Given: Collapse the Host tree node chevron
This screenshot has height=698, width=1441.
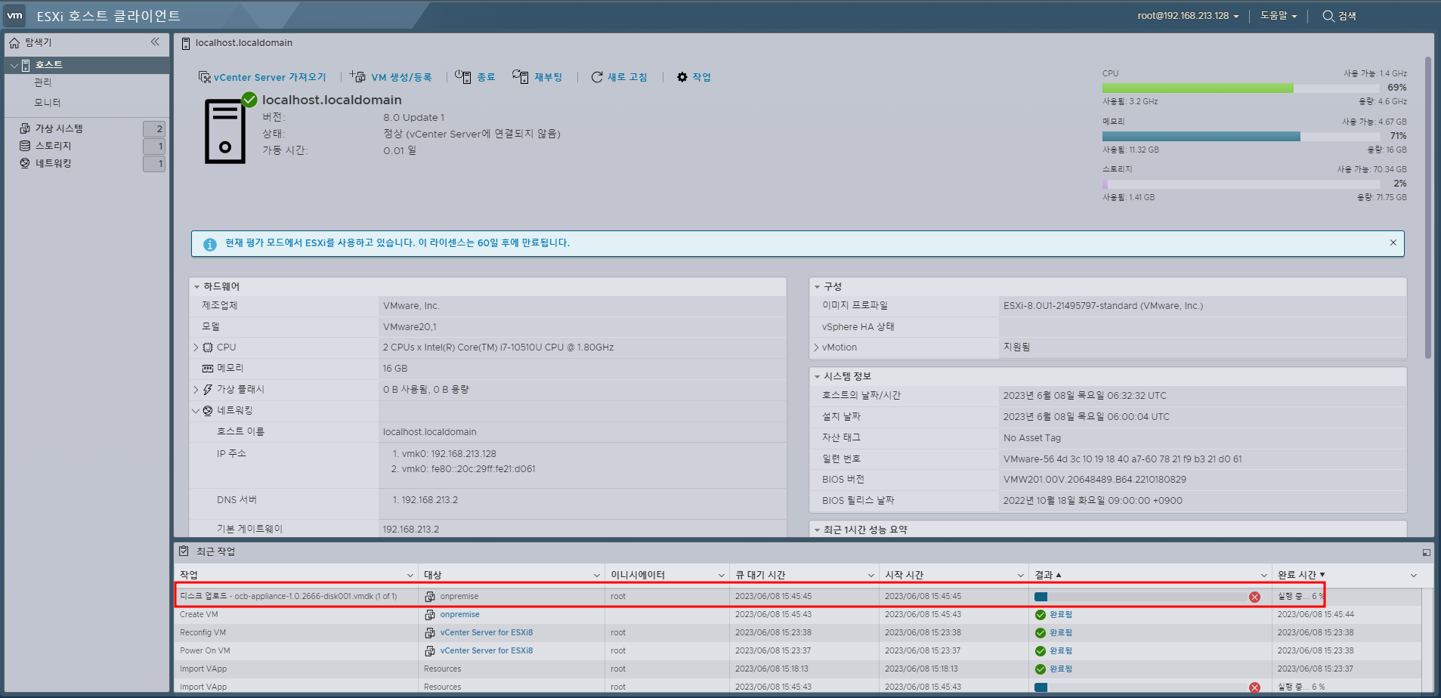Looking at the screenshot, I should pyautogui.click(x=14, y=66).
